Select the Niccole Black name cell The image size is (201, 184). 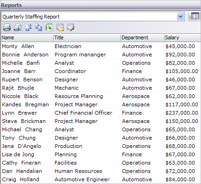[27, 96]
